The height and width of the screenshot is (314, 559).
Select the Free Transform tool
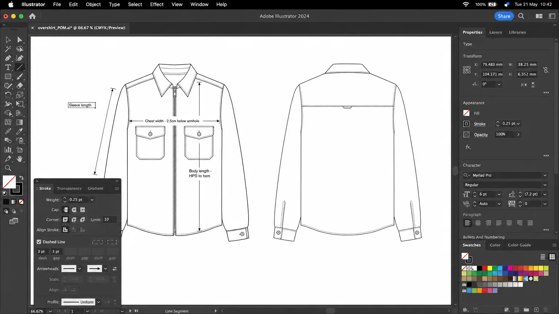tap(20, 104)
